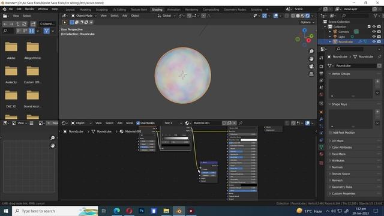Open the Object Mode dropdown

pos(84,16)
